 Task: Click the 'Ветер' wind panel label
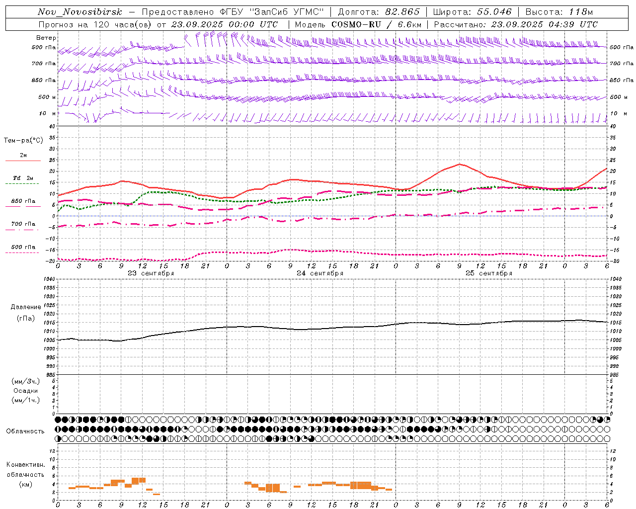(46, 38)
